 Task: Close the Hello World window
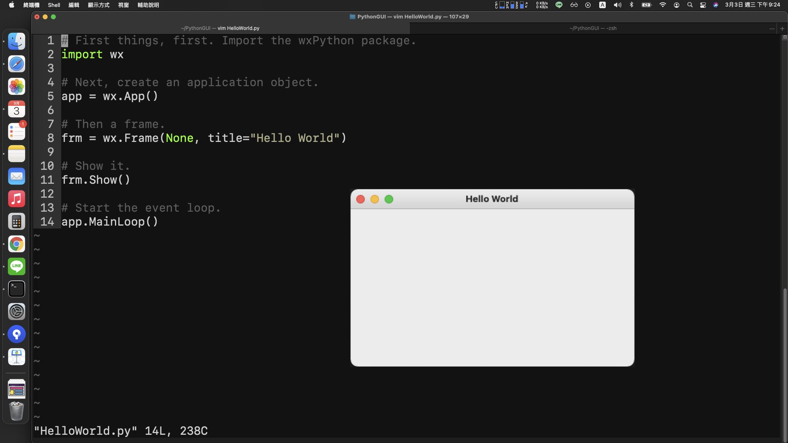(x=360, y=199)
